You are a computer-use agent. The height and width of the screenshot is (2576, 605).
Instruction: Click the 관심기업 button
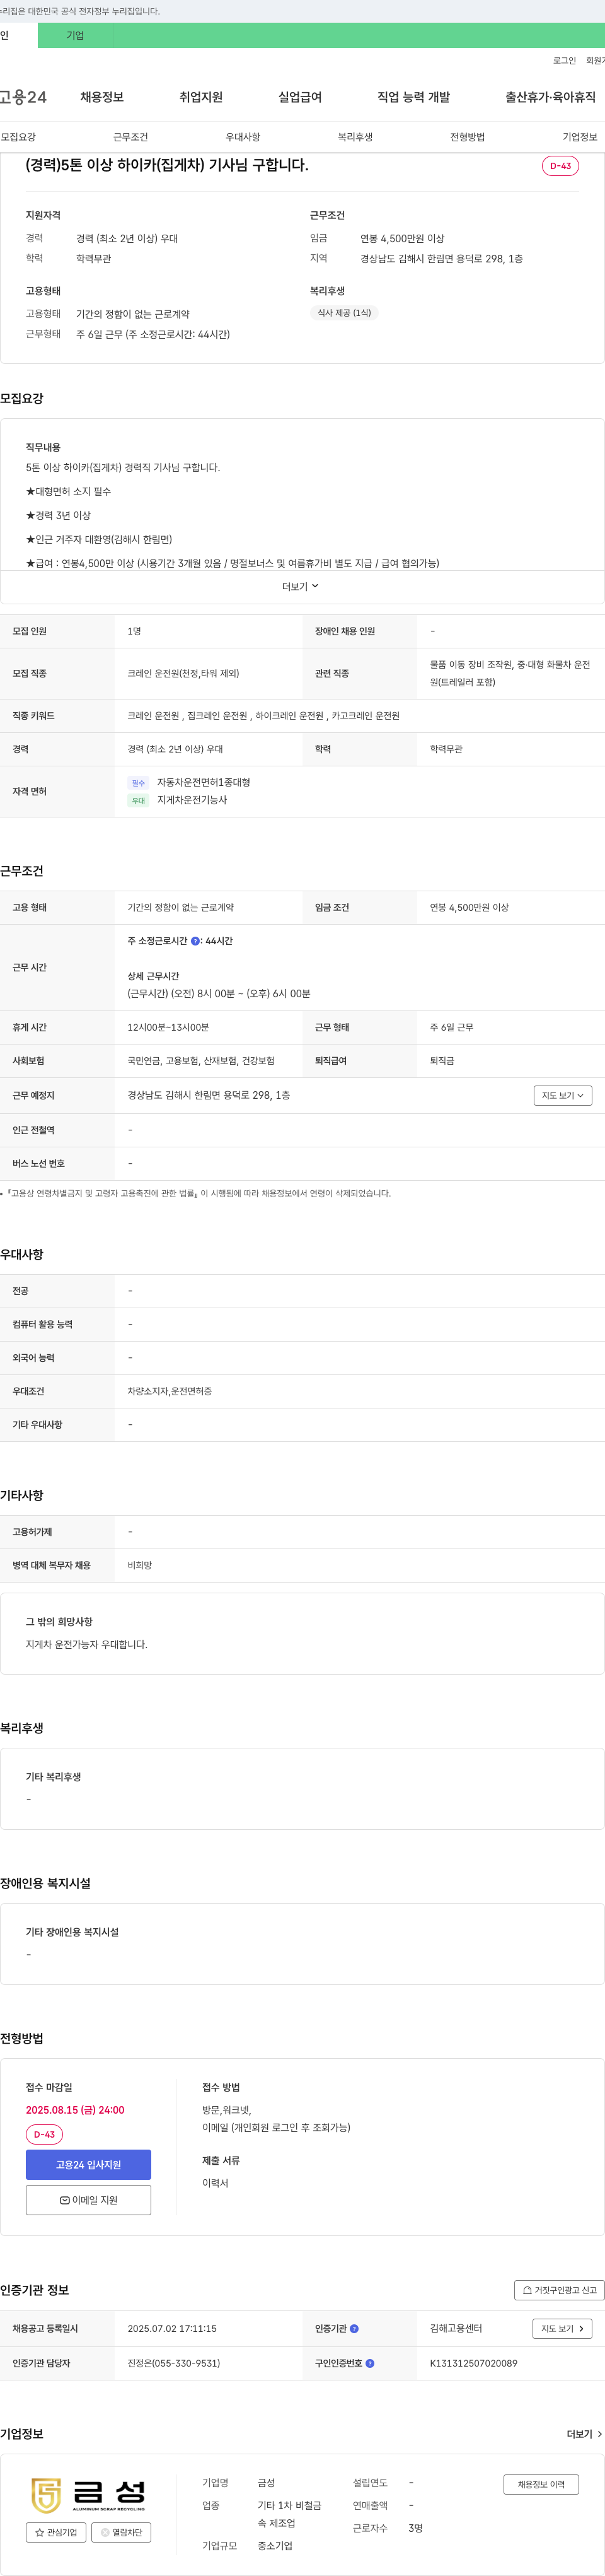(56, 2532)
